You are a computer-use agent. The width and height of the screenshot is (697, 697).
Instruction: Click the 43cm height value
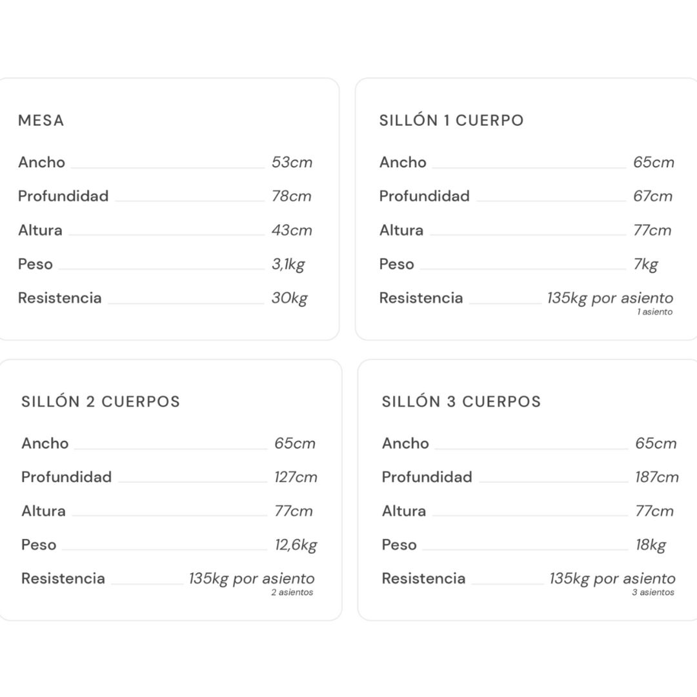(292, 230)
